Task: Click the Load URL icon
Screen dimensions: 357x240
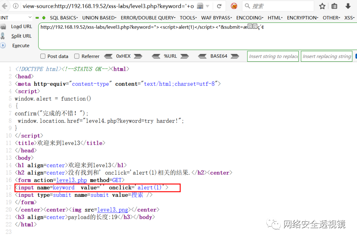Action: (3, 27)
